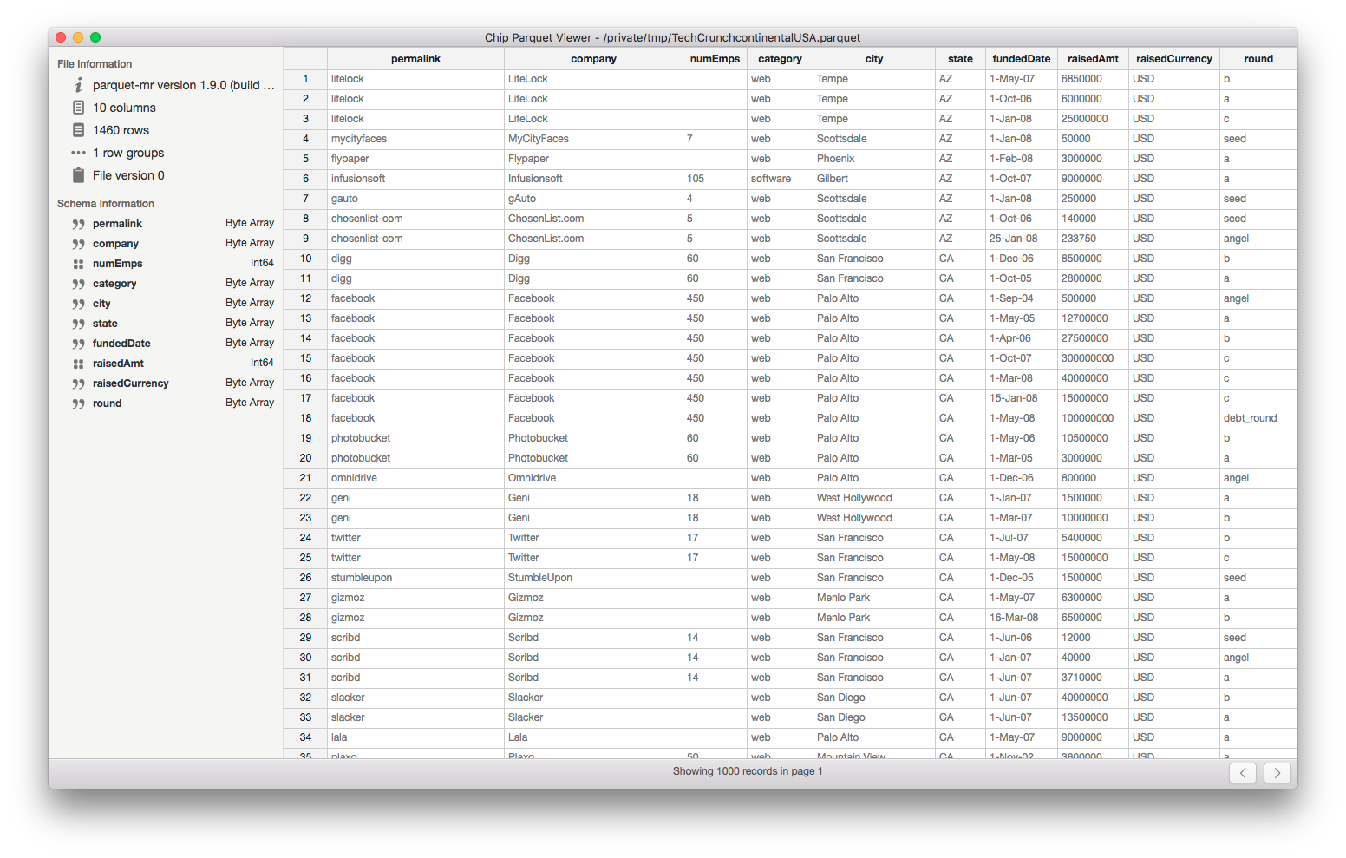1346x858 pixels.
Task: Select row number 22 in the table
Action: click(x=305, y=498)
